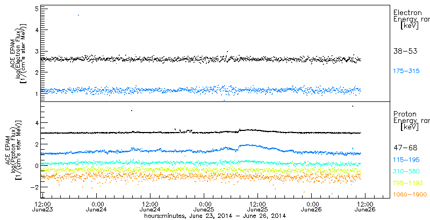Select the cyan 310-580 proton legend label

(x=406, y=171)
